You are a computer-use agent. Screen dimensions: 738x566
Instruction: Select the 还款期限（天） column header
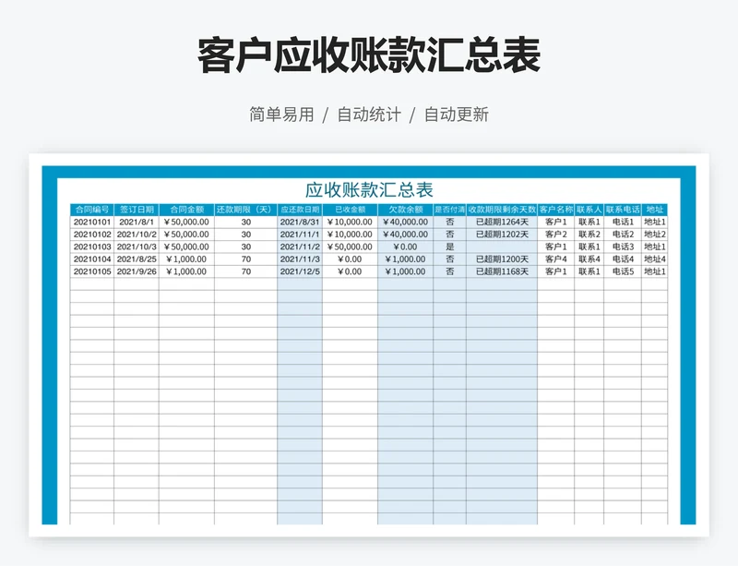tap(245, 210)
